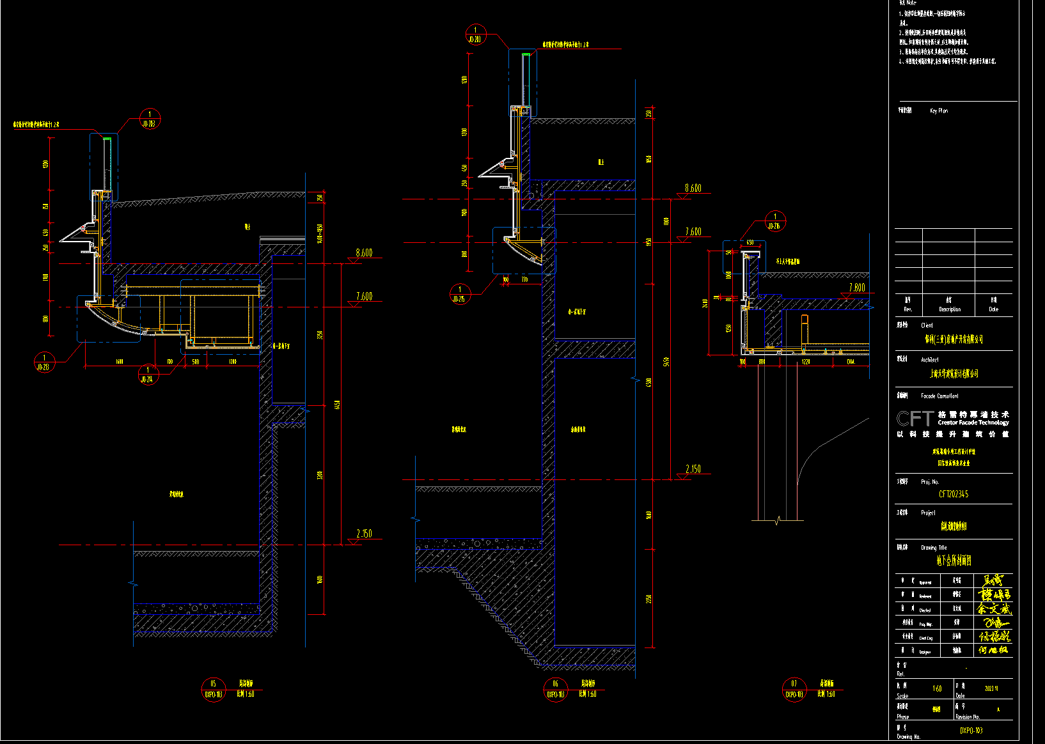
Task: Click the callout bubble at top of section 05
Action: pos(149,120)
